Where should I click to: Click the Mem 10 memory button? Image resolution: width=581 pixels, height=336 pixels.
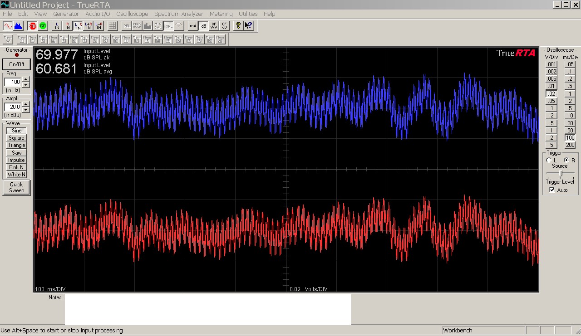point(116,39)
